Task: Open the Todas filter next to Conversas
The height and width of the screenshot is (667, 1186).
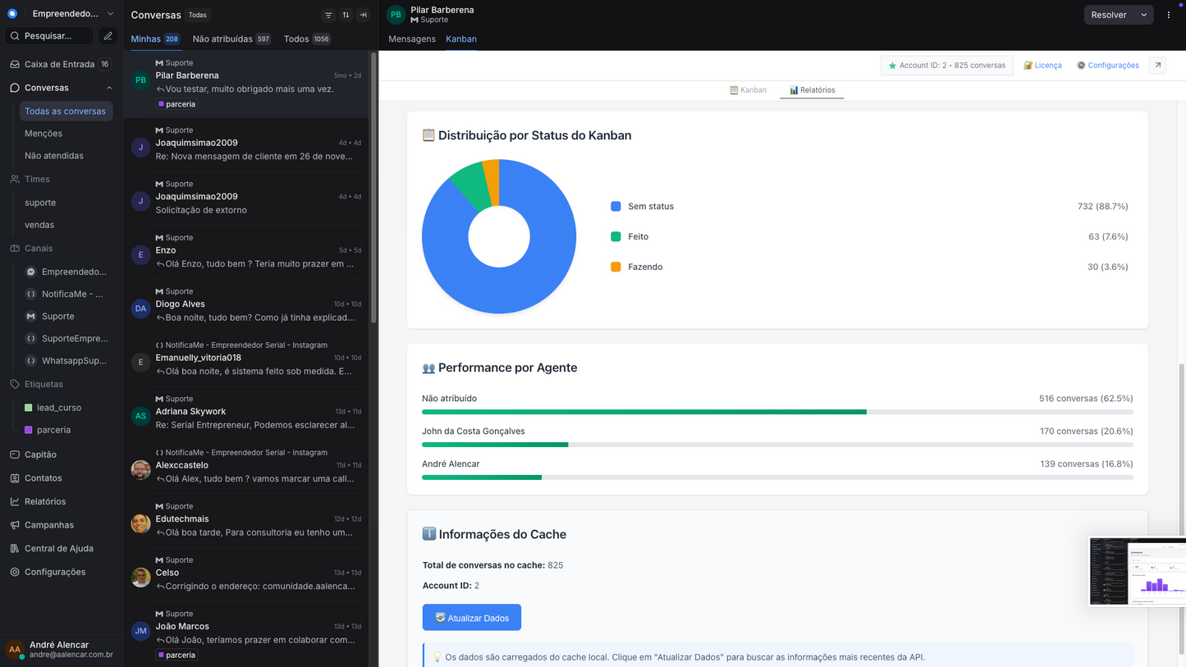Action: [x=198, y=14]
